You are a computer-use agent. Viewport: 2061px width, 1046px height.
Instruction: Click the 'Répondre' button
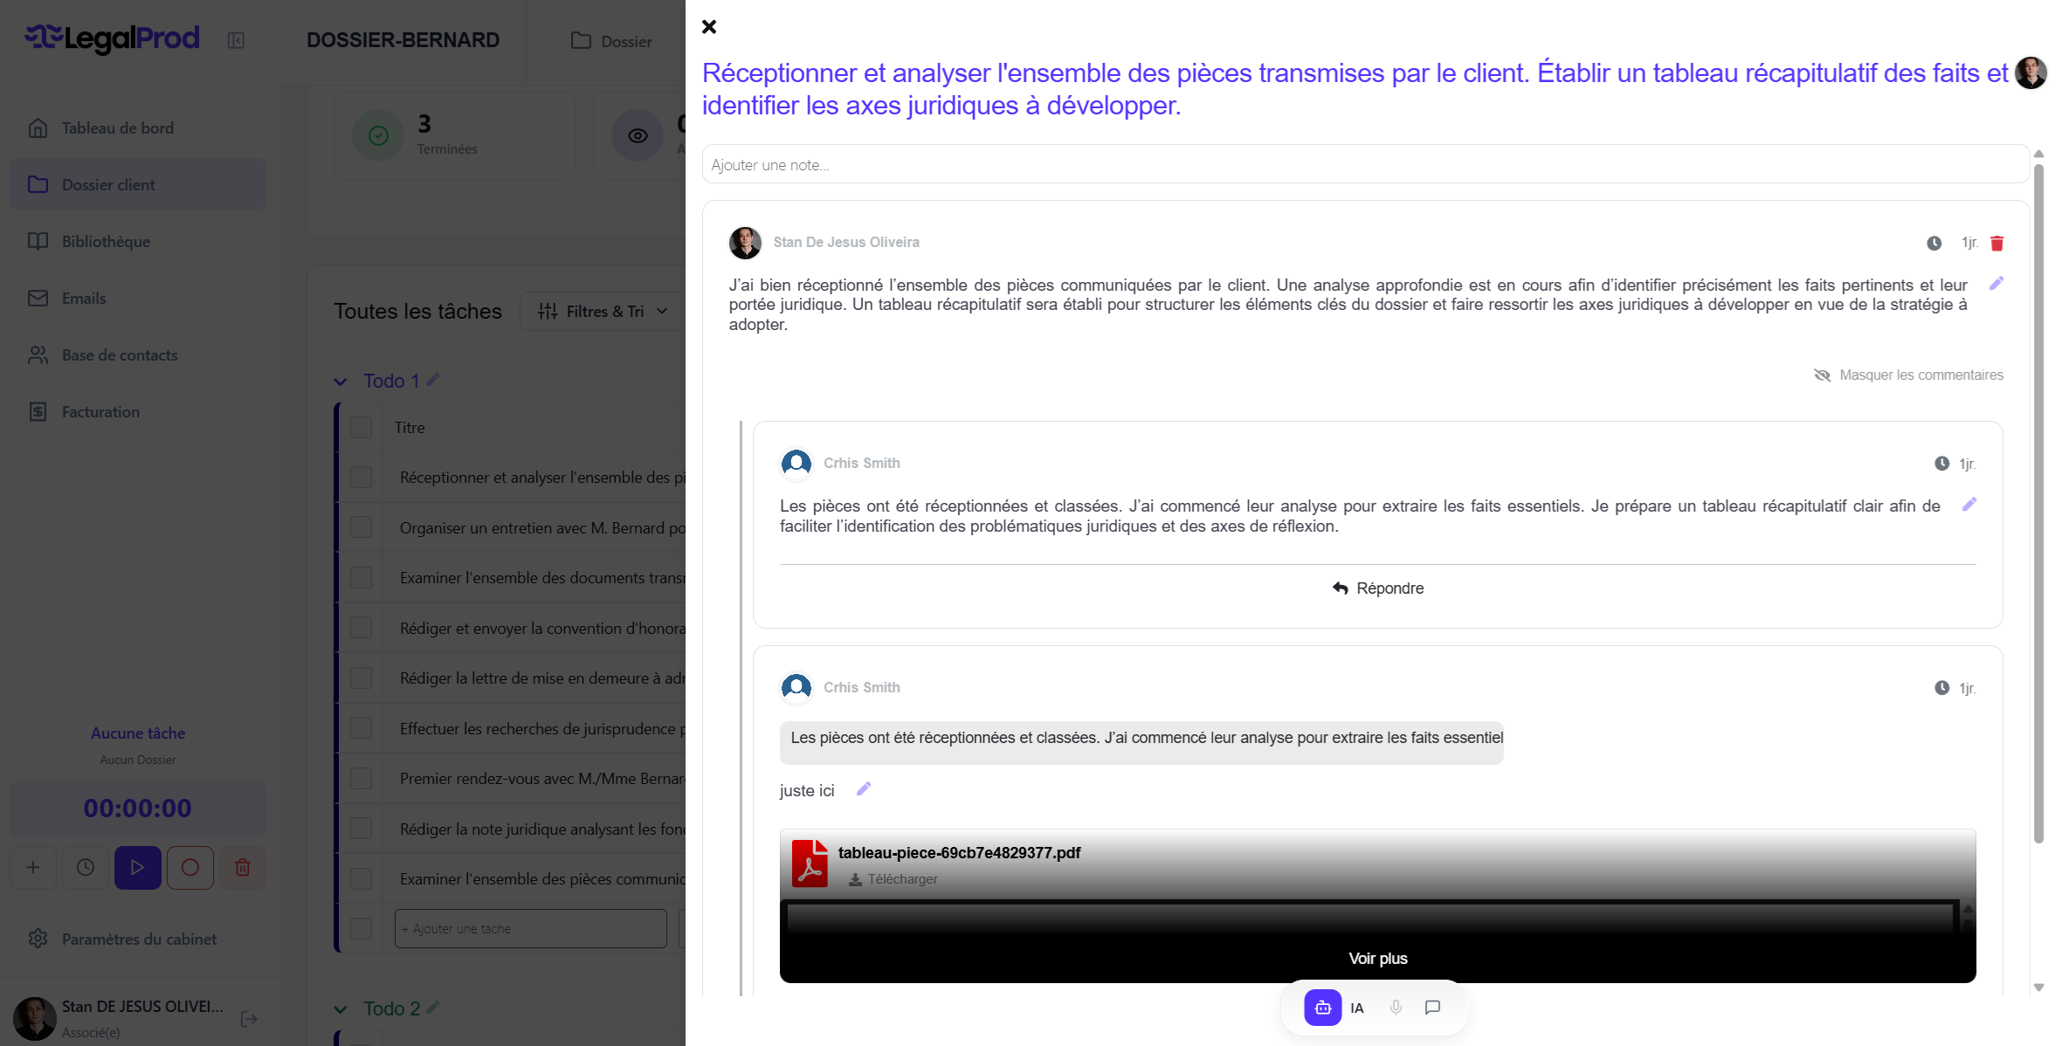[x=1378, y=588]
